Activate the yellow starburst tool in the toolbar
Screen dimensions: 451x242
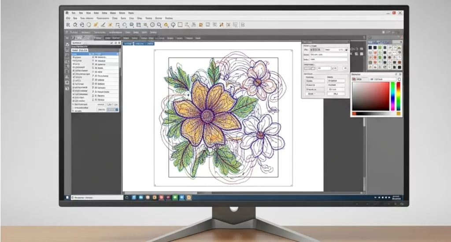pos(110,25)
